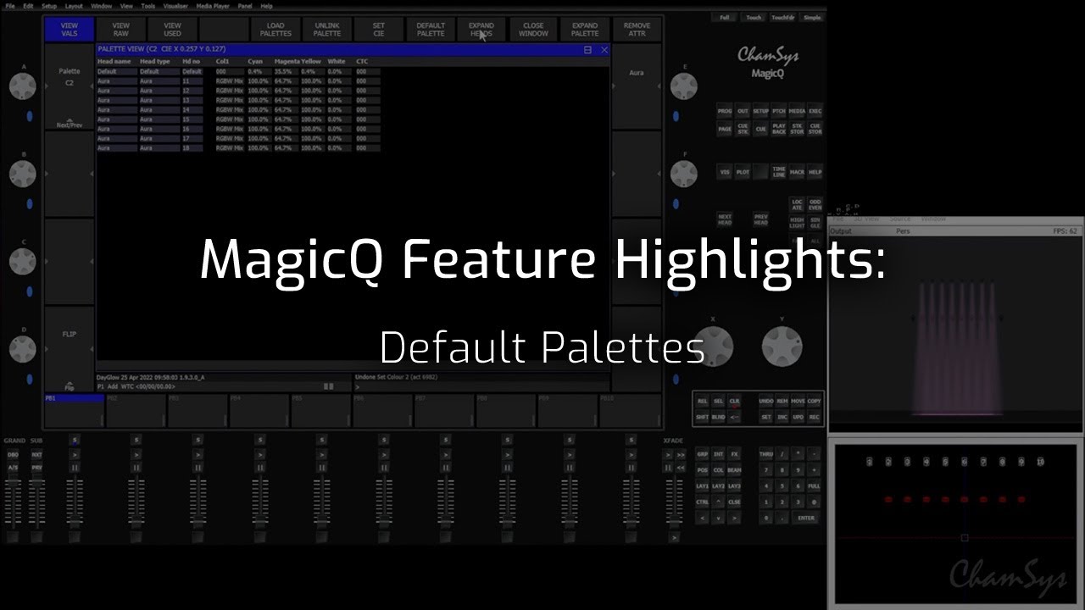Open the Media Player menu
The width and height of the screenshot is (1085, 610).
[214, 6]
